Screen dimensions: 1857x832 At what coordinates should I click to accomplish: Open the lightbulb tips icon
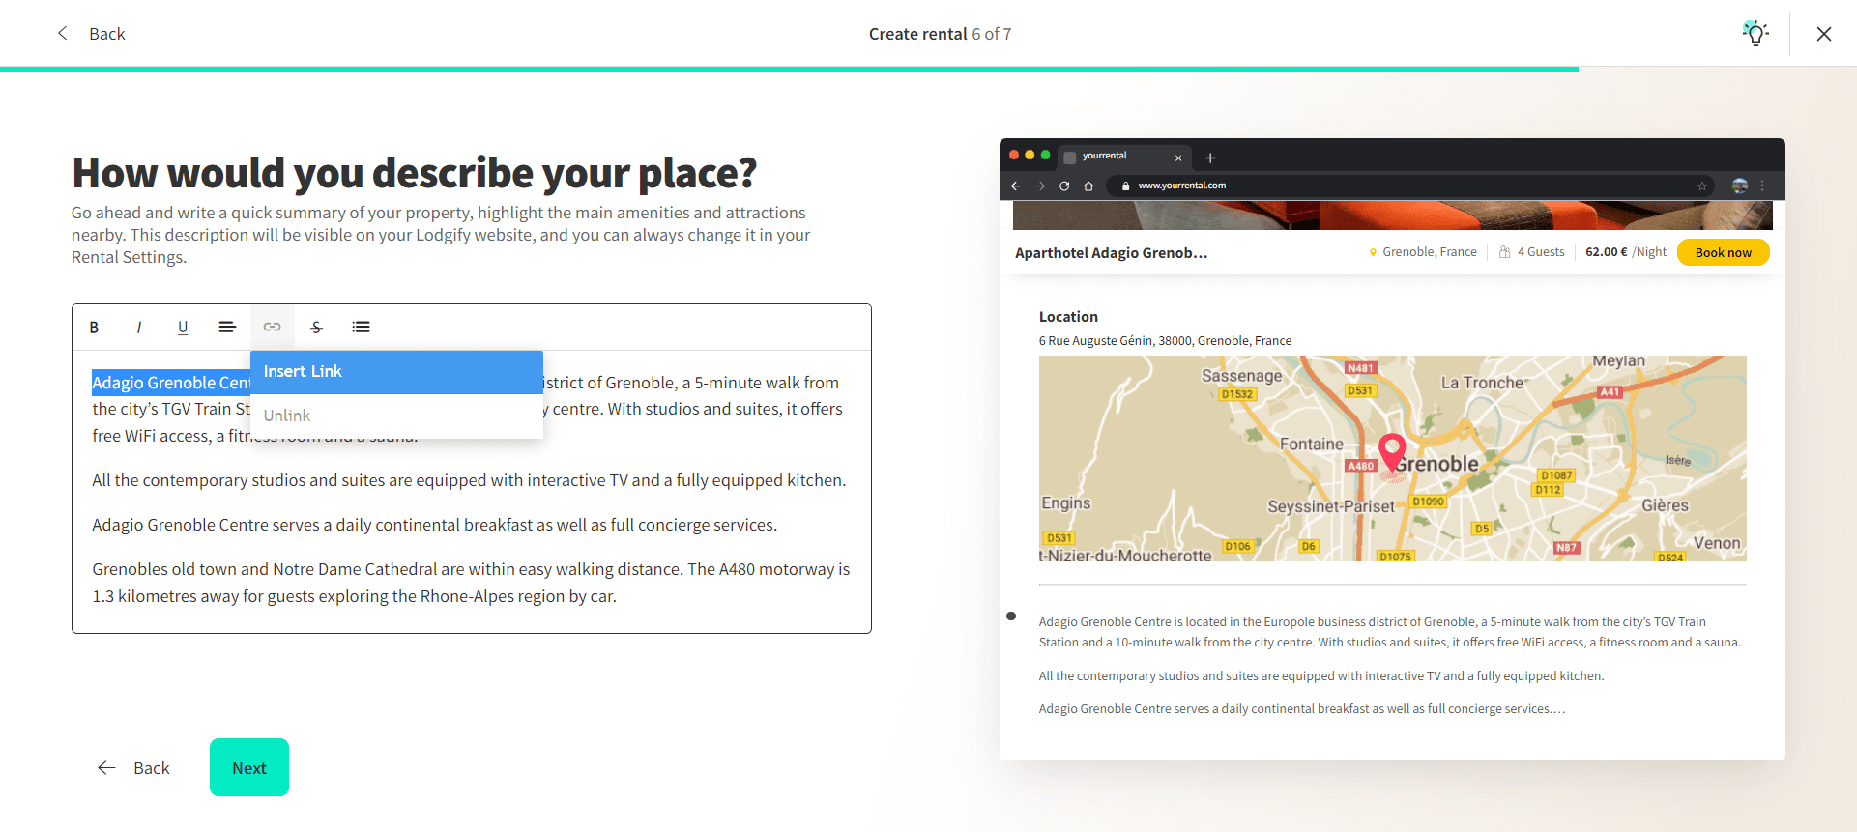[1755, 34]
